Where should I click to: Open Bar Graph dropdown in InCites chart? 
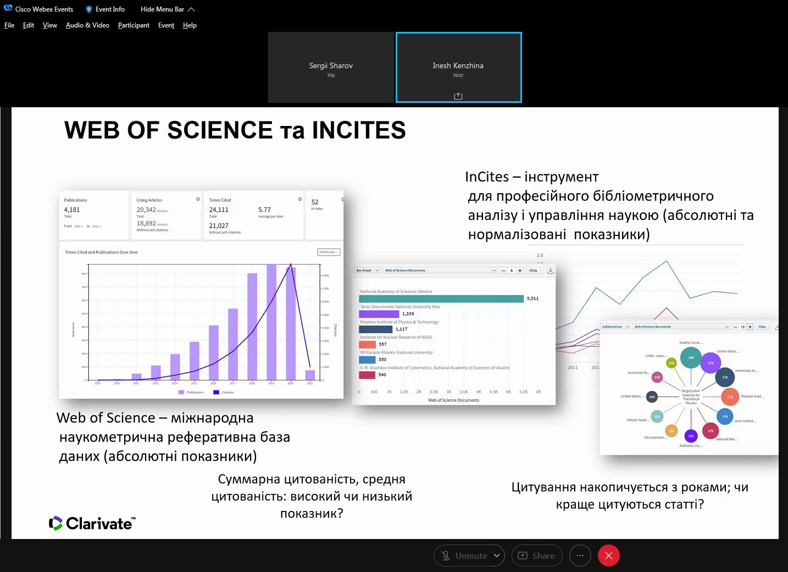(367, 270)
